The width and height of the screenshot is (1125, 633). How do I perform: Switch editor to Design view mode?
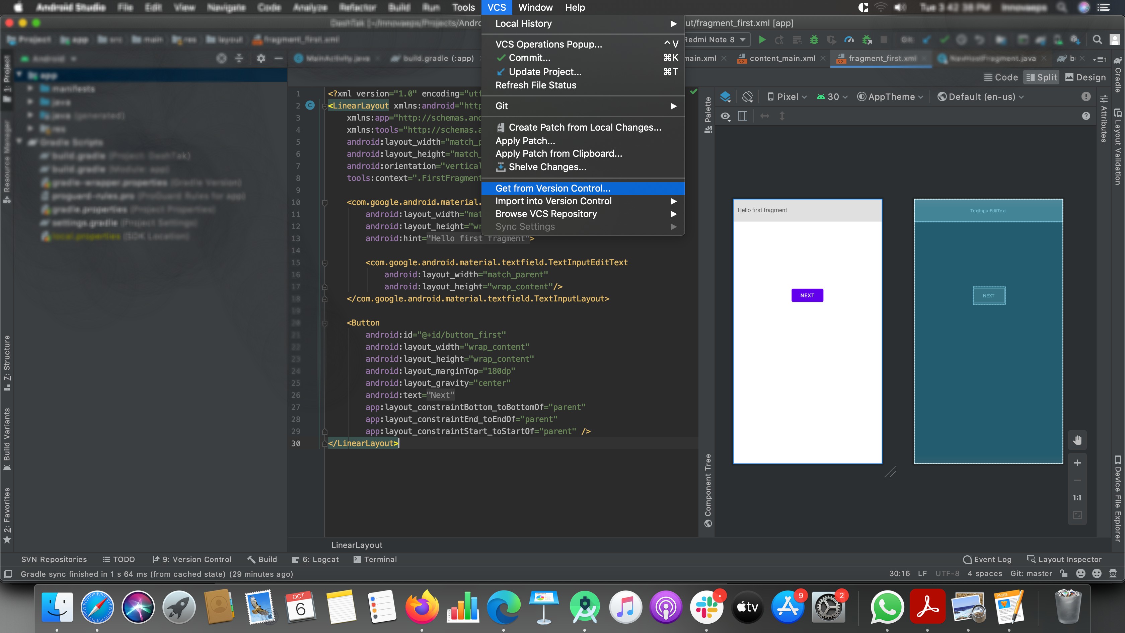point(1085,77)
